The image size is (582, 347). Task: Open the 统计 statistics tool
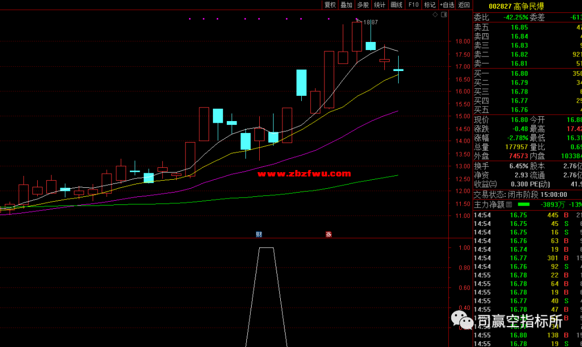pyautogui.click(x=379, y=5)
